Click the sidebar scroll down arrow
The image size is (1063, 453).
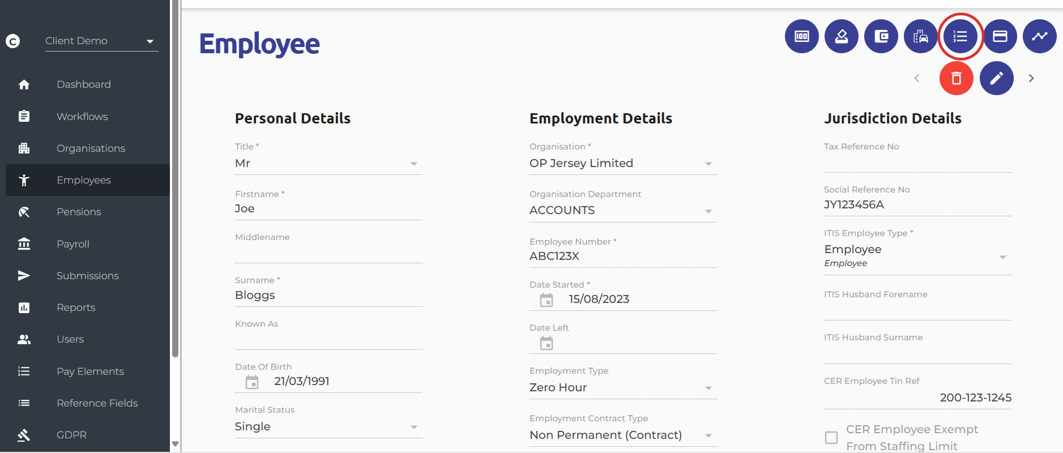[175, 444]
